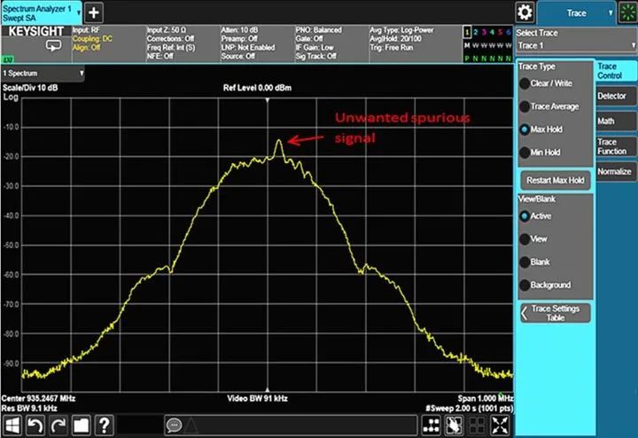
Task: Click the Res BW 9.1 kHz readout
Action: tap(29, 408)
